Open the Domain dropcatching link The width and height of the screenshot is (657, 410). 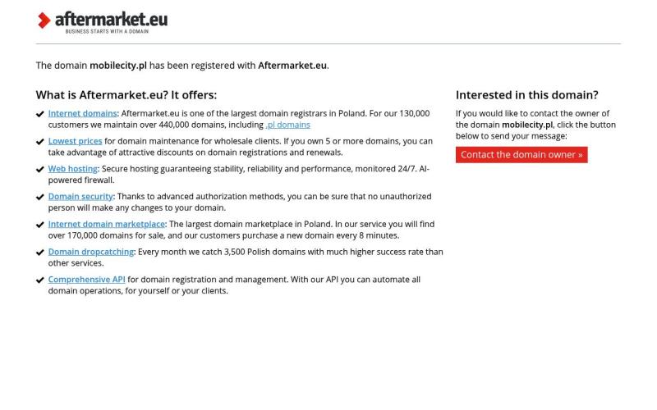(x=90, y=252)
